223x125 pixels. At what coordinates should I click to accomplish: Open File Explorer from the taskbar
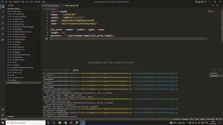(60, 123)
